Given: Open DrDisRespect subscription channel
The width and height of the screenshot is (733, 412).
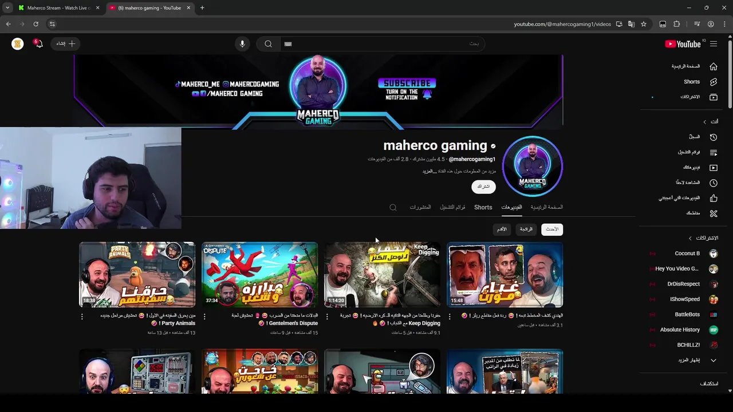Looking at the screenshot, I should click(683, 284).
